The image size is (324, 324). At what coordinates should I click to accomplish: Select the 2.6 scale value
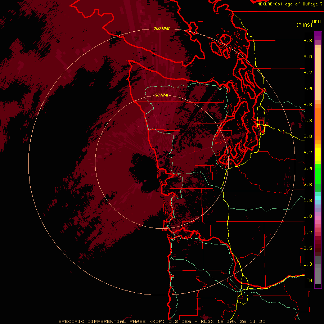click(308, 185)
